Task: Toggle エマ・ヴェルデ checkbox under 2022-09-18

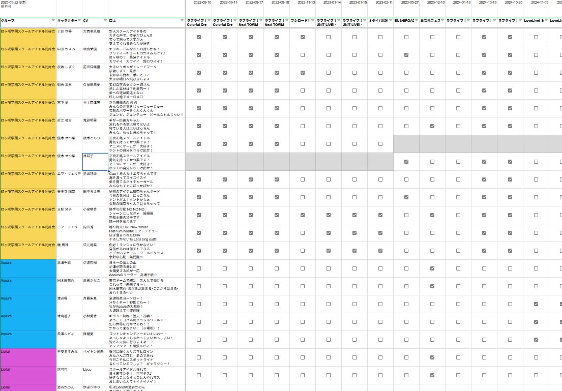Action: pyautogui.click(x=277, y=179)
